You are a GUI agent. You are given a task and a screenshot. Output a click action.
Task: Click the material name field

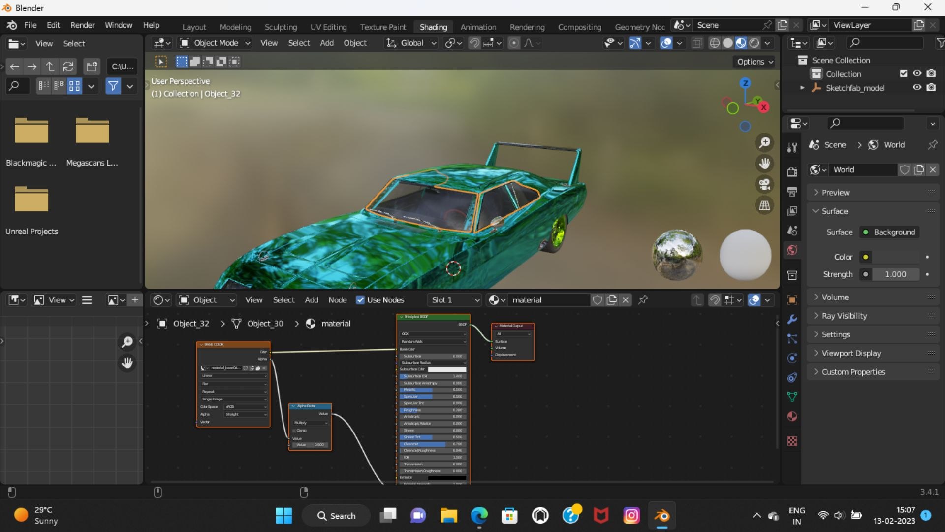click(549, 300)
